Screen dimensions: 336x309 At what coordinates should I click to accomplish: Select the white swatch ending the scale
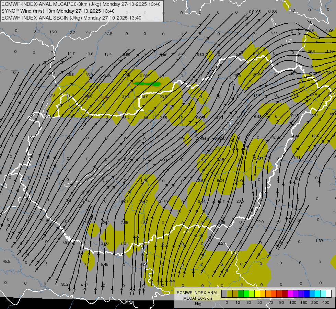(x=328, y=294)
